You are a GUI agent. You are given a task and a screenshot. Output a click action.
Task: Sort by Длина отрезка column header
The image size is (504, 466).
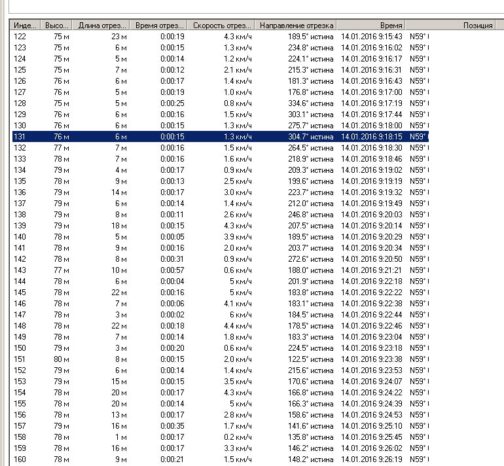(x=102, y=26)
